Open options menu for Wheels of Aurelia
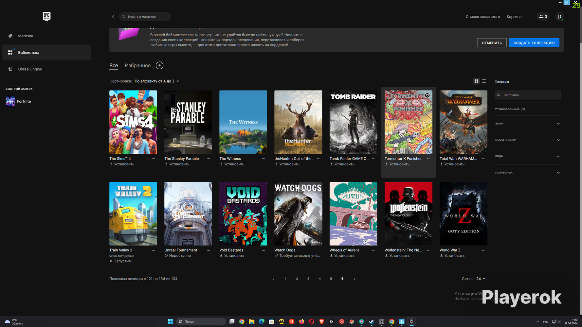Viewport: 582px width, 327px height. [374, 250]
